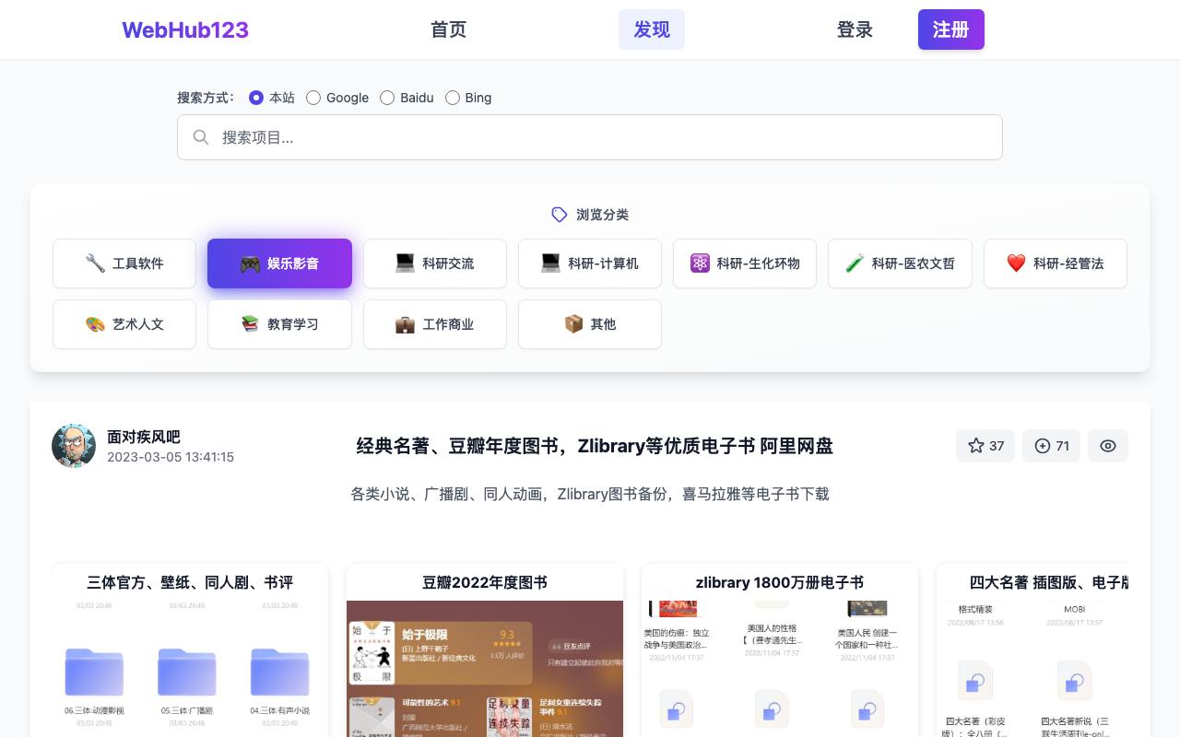This screenshot has height=737, width=1180.
Task: Click the test tube icon for 科研-医农文哲
Action: (x=855, y=263)
